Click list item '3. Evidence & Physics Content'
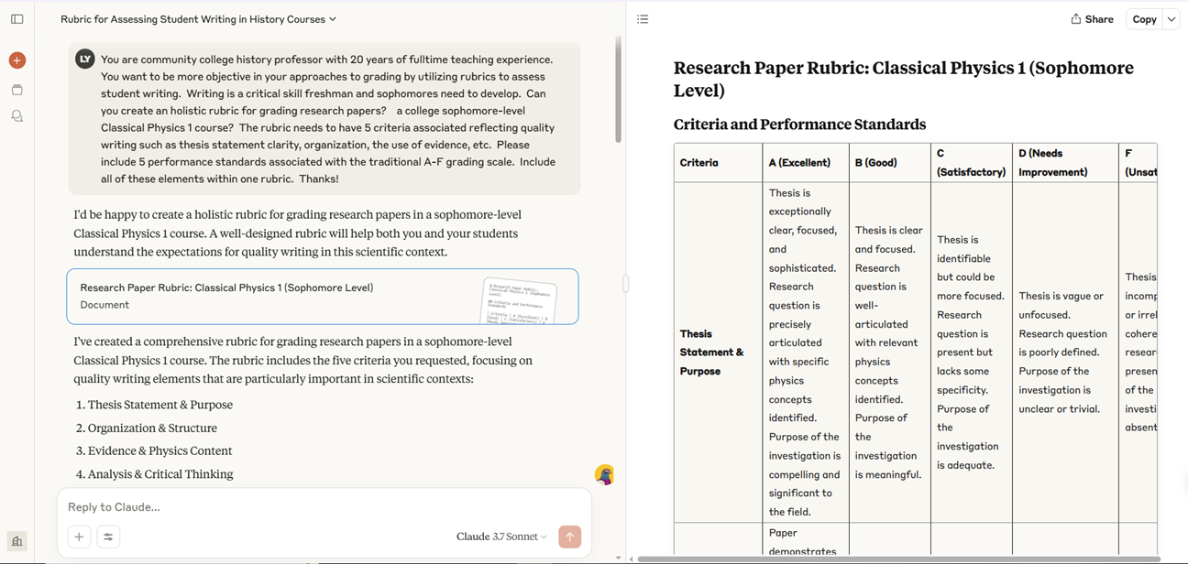Screen dimensions: 1188x564 coord(153,450)
